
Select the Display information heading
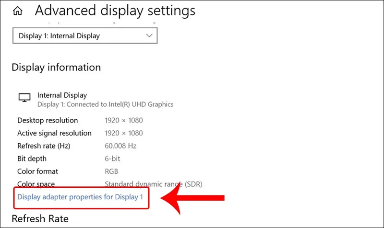(56, 67)
